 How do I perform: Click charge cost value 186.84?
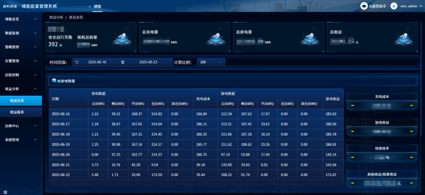point(201,114)
